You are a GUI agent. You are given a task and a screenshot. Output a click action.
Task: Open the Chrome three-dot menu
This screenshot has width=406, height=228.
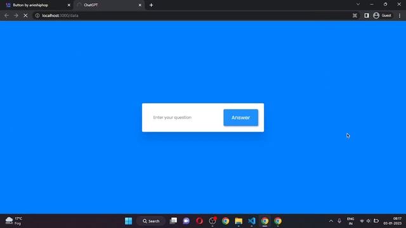[400, 15]
